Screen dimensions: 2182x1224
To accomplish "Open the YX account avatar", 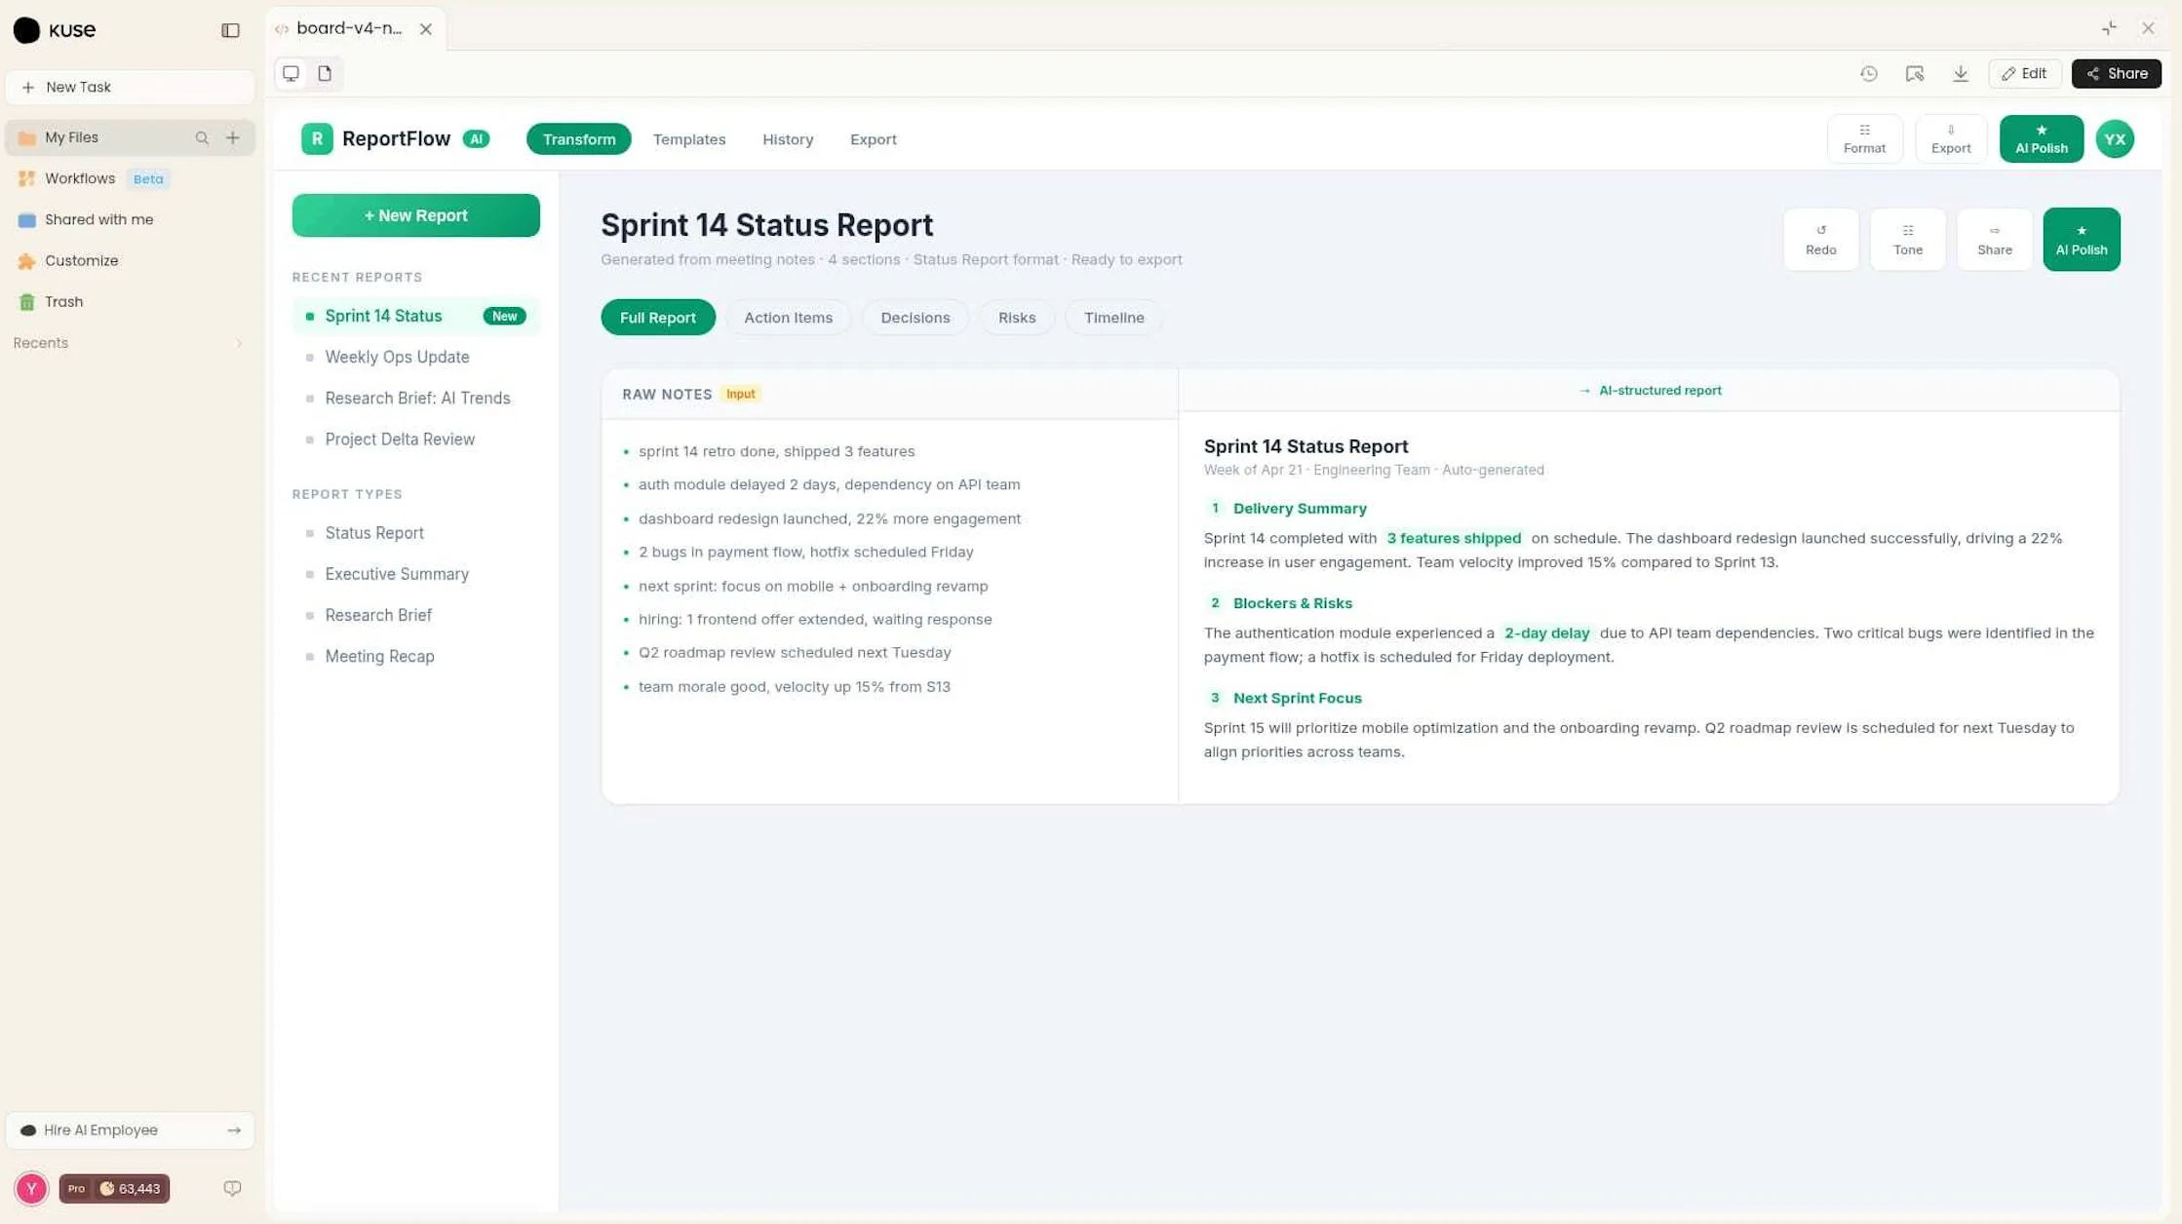I will click(x=2115, y=139).
